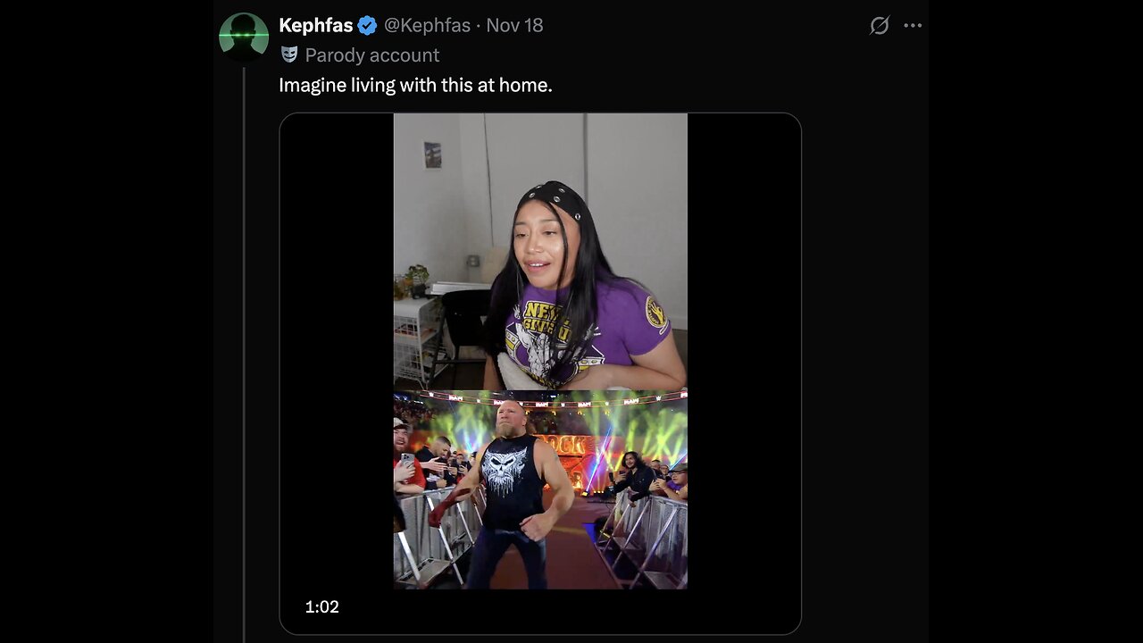Open the three-dot More options menu
Viewport: 1143px width, 643px height.
tap(913, 26)
